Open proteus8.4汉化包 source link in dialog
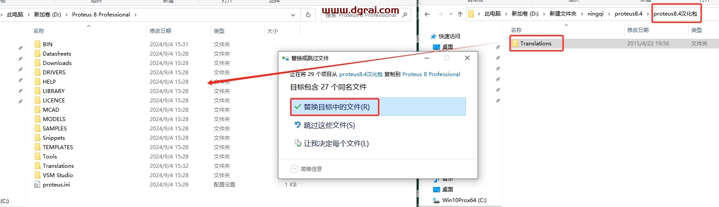 click(x=361, y=74)
